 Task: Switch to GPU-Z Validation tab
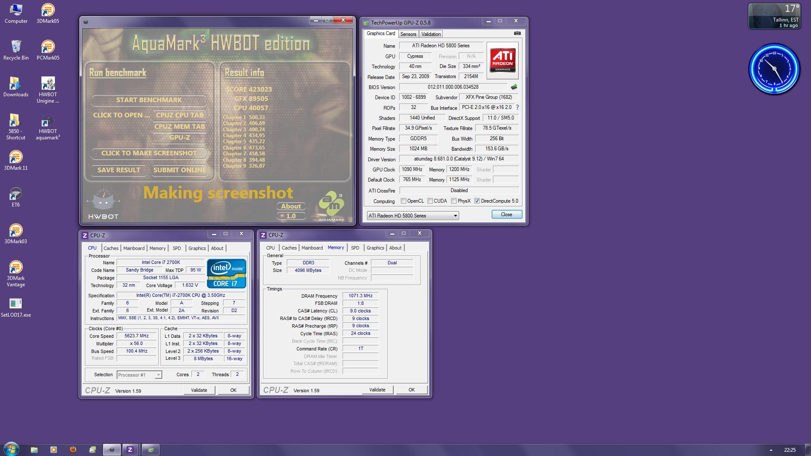point(431,34)
